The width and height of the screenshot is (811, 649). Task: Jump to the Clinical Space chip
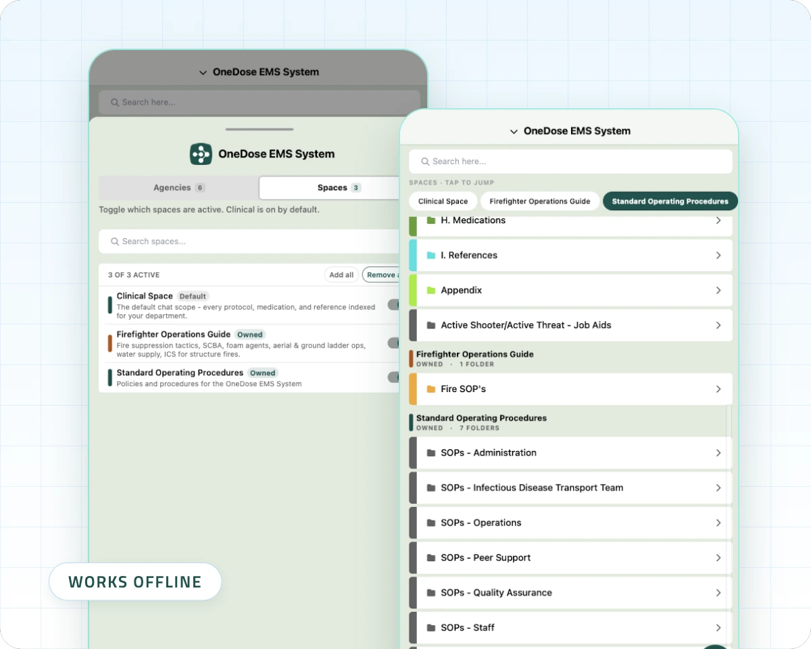tap(443, 201)
